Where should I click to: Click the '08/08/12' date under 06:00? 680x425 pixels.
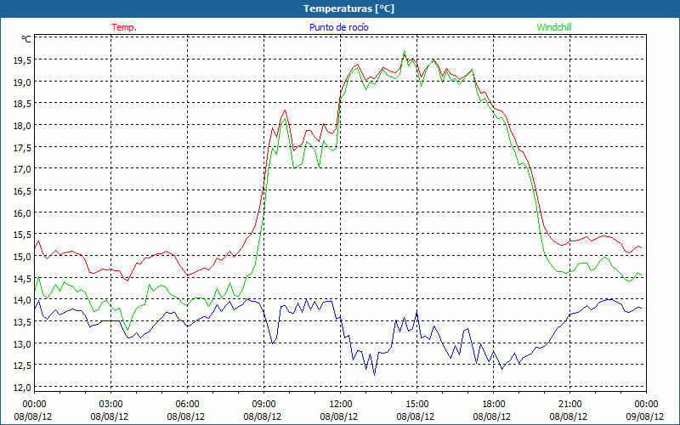coord(187,416)
